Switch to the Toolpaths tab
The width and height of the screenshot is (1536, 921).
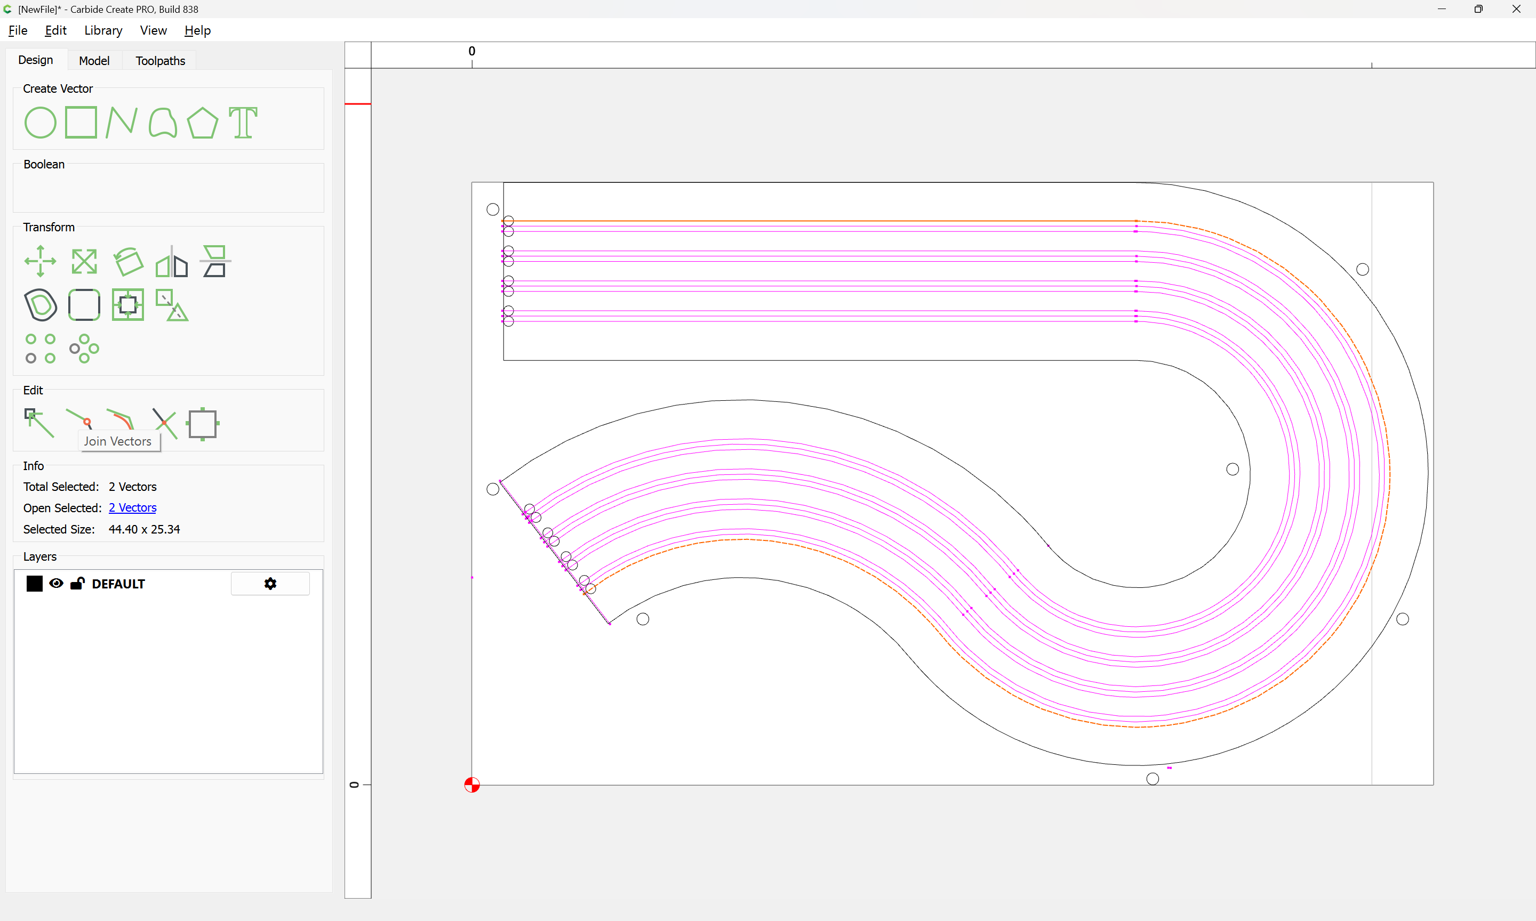pyautogui.click(x=160, y=60)
